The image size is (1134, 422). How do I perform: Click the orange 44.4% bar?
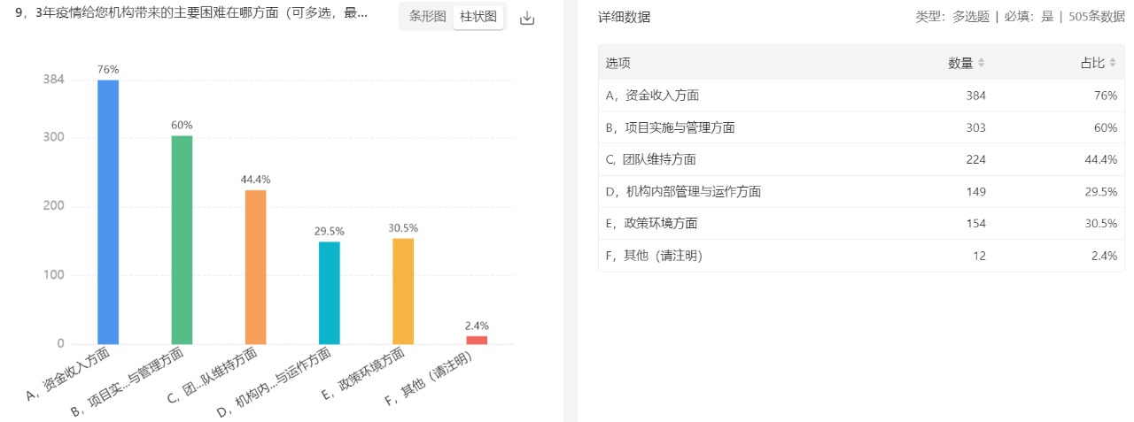point(255,265)
